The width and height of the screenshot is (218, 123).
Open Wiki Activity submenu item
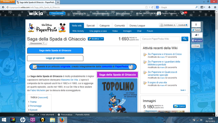coord(78,31)
